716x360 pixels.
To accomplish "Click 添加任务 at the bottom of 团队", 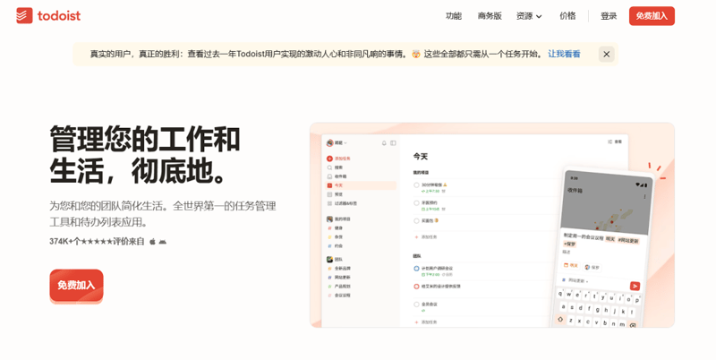I will pyautogui.click(x=426, y=322).
